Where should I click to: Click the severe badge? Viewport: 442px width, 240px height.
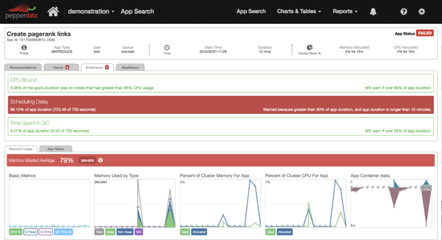(87, 160)
